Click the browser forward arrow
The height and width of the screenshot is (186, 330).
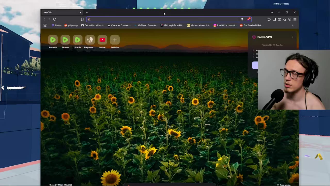(49, 19)
